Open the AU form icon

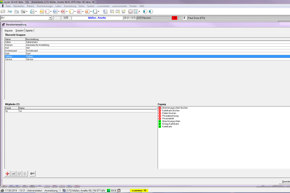(42, 12)
